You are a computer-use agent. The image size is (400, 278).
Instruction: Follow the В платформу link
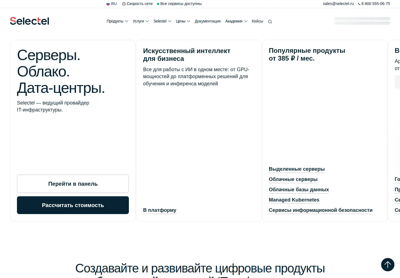(160, 210)
